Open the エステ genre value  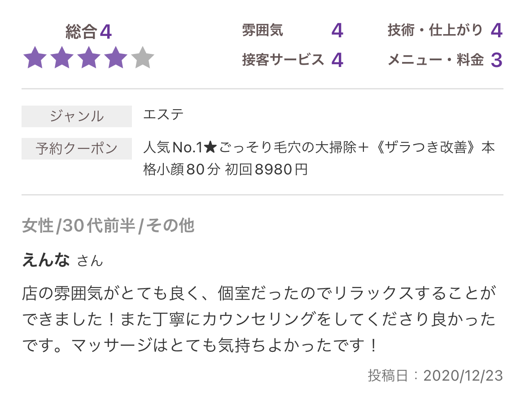pos(163,115)
